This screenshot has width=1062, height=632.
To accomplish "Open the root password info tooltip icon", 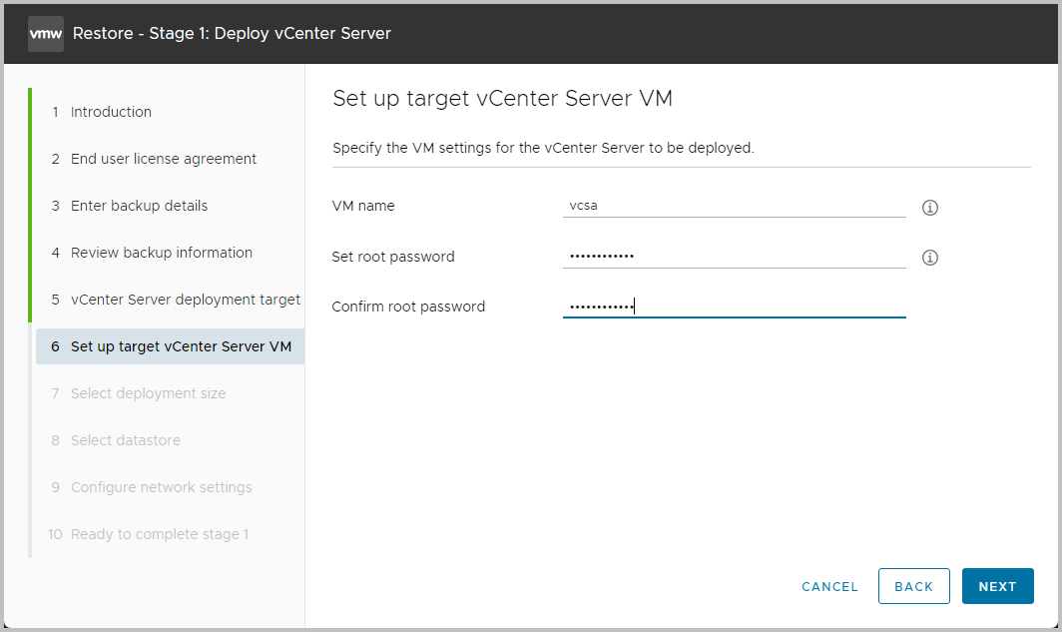I will pos(929,257).
